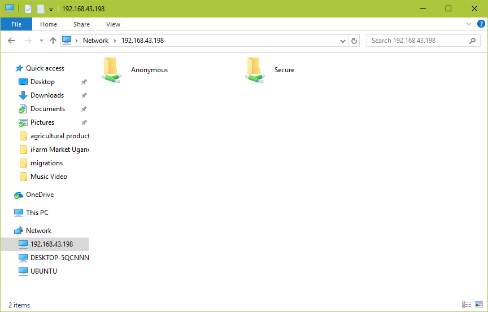The height and width of the screenshot is (312, 488).
Task: Open Customize Quick Access Toolbar dropdown
Action: pos(51,9)
